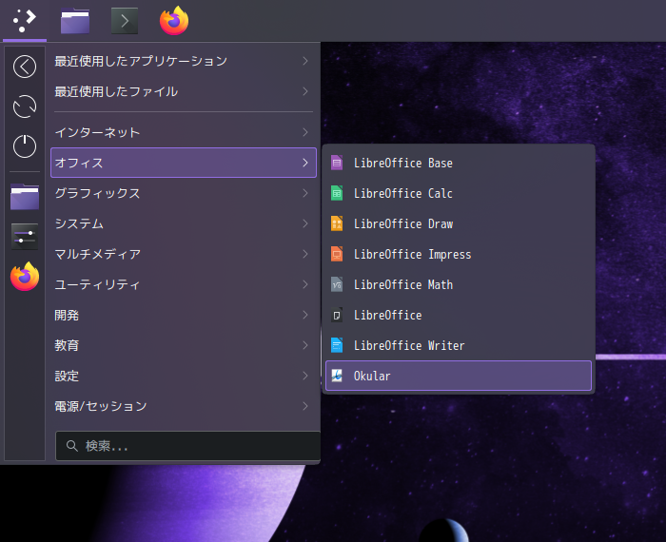Click the power-off icon in the sidebar
The image size is (666, 542).
coord(25,146)
